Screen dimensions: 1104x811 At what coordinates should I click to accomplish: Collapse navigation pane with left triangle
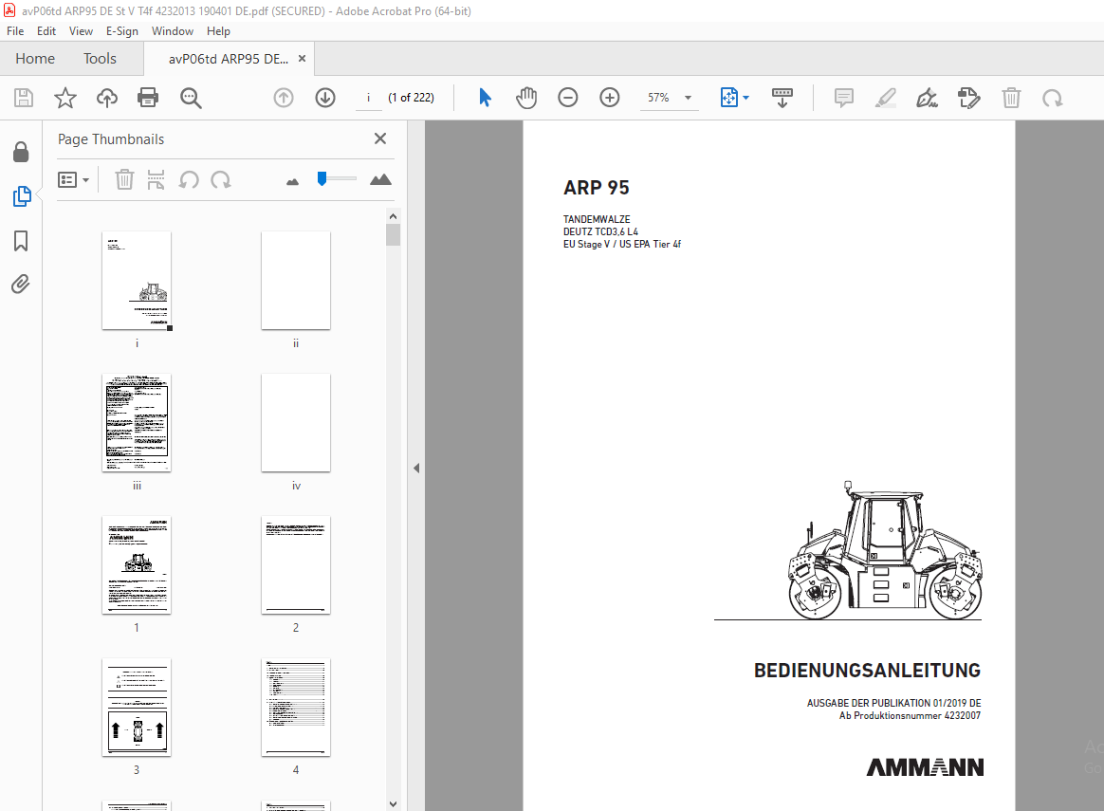point(416,468)
